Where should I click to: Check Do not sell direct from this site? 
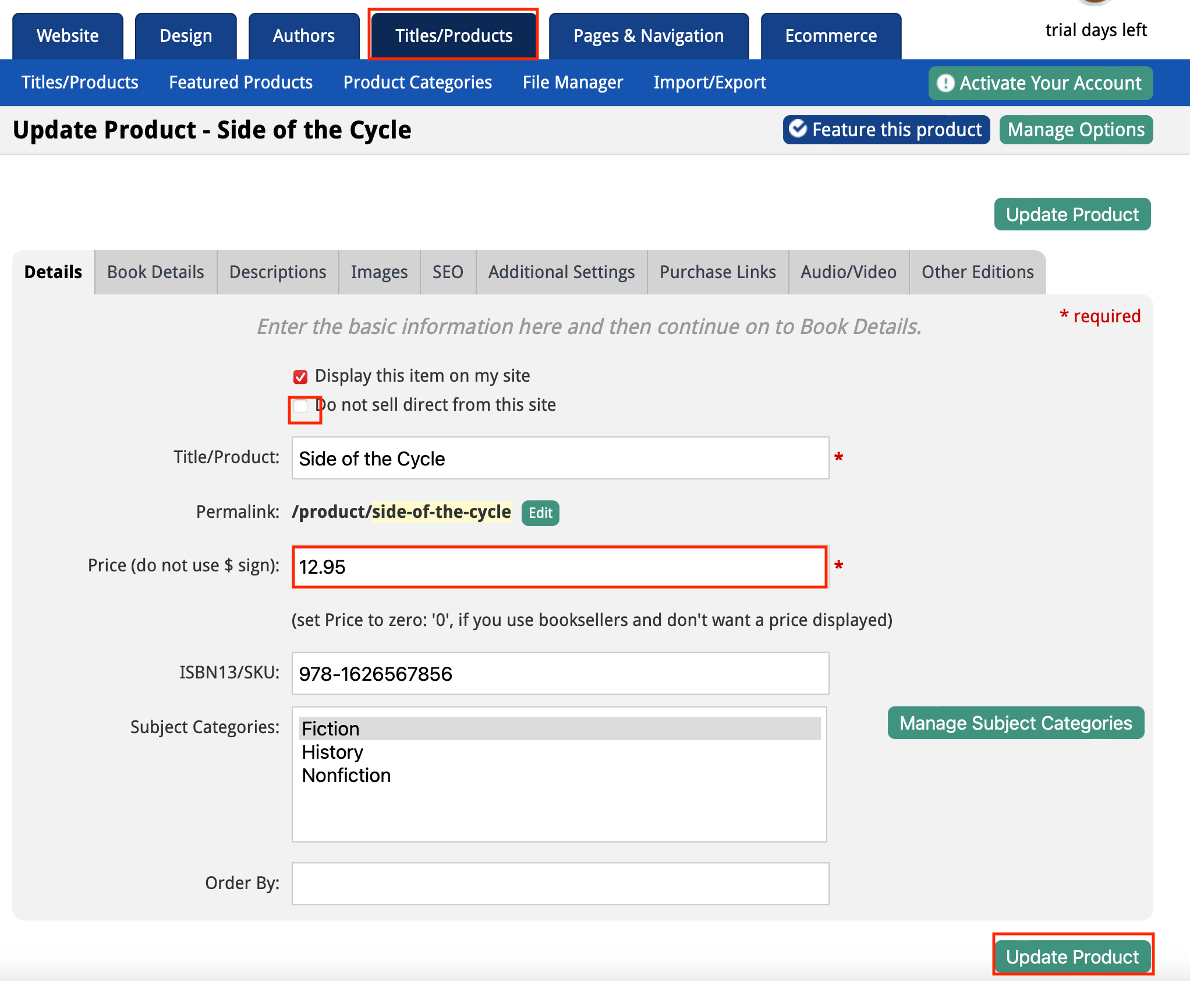(x=300, y=406)
